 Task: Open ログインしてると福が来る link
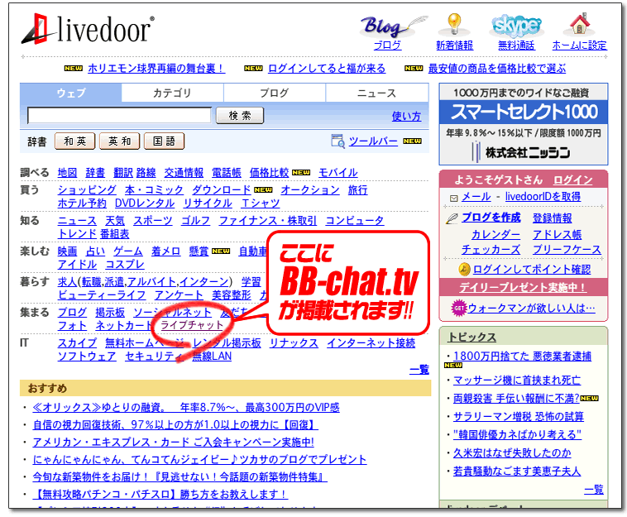327,69
